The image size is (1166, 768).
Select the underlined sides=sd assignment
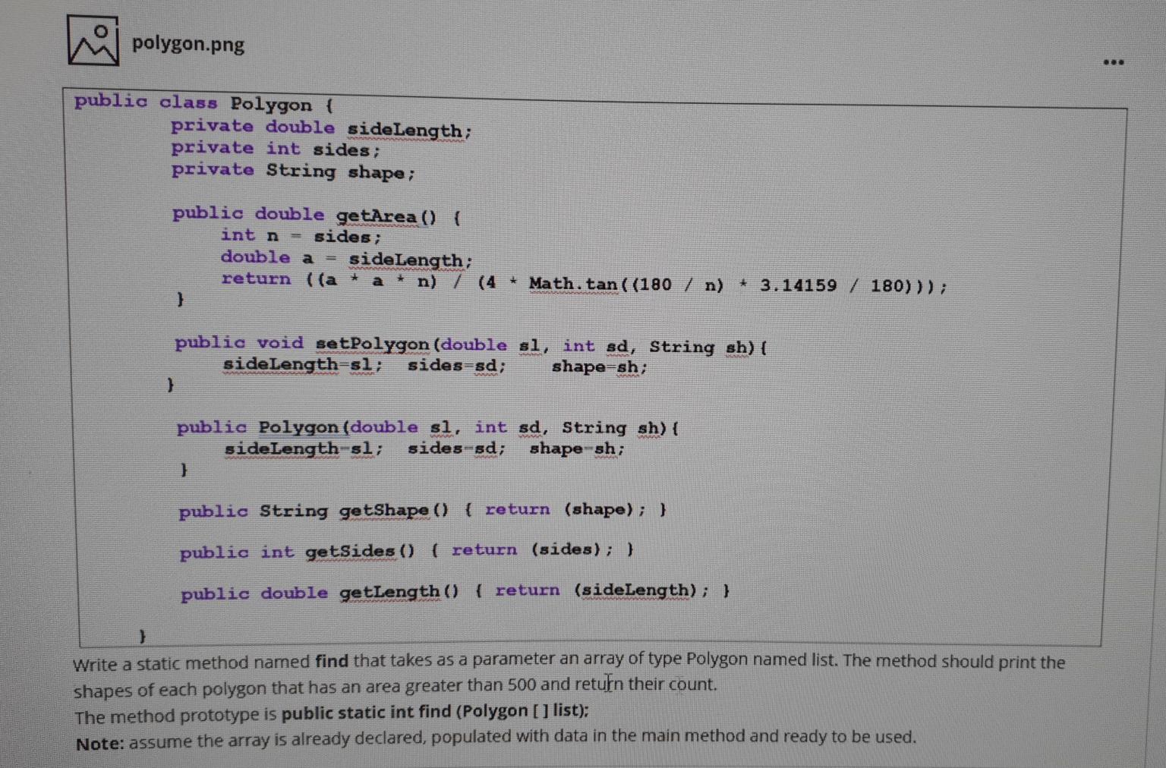[455, 365]
